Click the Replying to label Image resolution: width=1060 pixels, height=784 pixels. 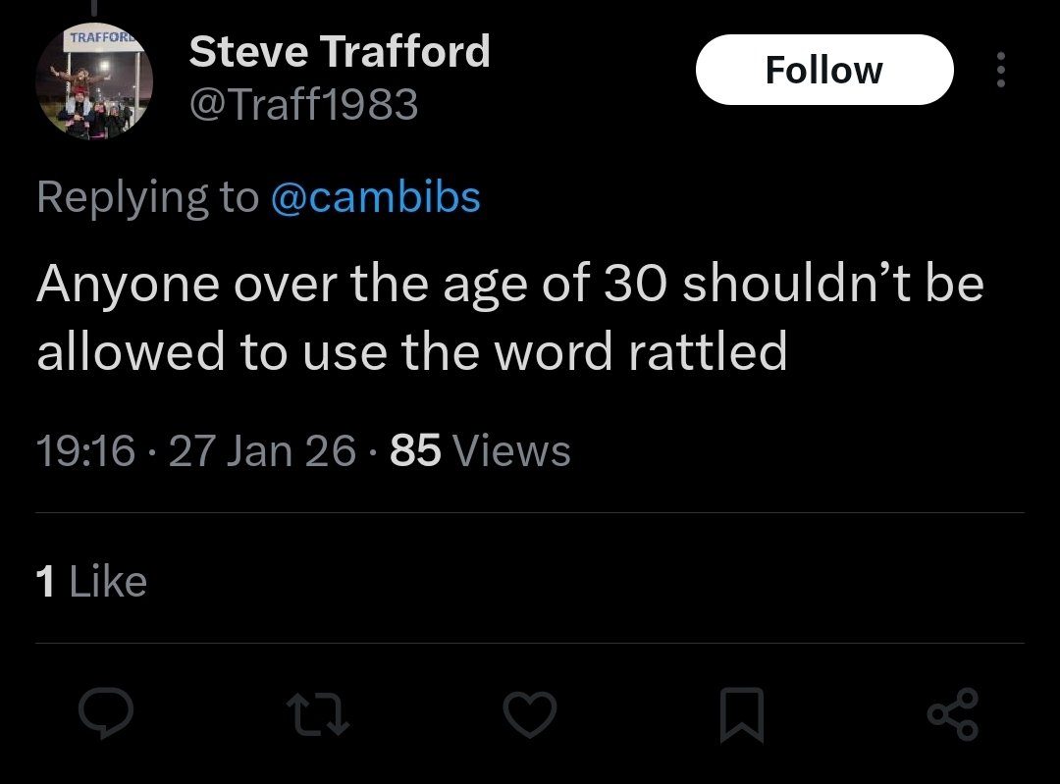(147, 196)
